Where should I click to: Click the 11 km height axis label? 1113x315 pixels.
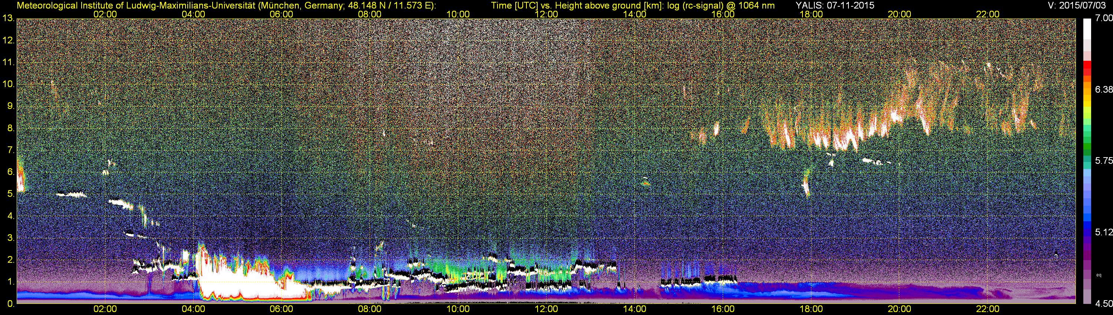8,62
